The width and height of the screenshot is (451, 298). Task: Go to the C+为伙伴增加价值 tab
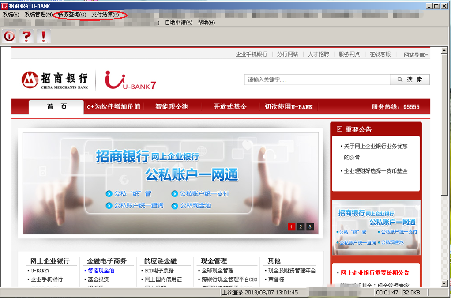tap(113, 107)
